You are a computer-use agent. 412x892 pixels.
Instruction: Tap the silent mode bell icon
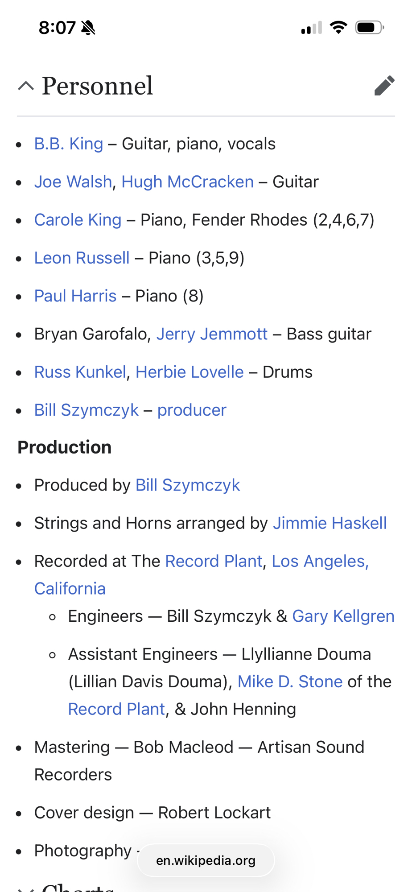coord(88,28)
